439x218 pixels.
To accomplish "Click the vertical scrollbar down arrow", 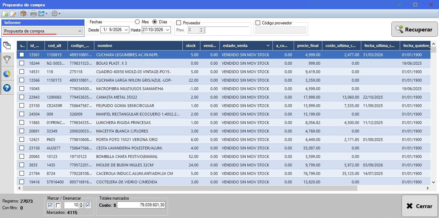I will coord(434,182).
